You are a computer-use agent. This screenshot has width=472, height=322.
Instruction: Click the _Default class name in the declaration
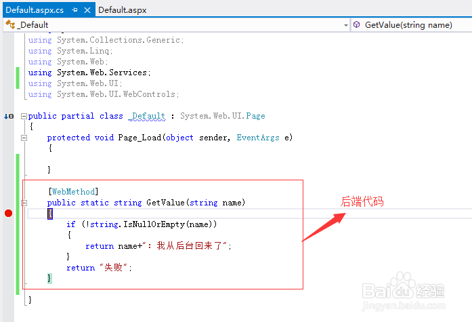pos(147,116)
